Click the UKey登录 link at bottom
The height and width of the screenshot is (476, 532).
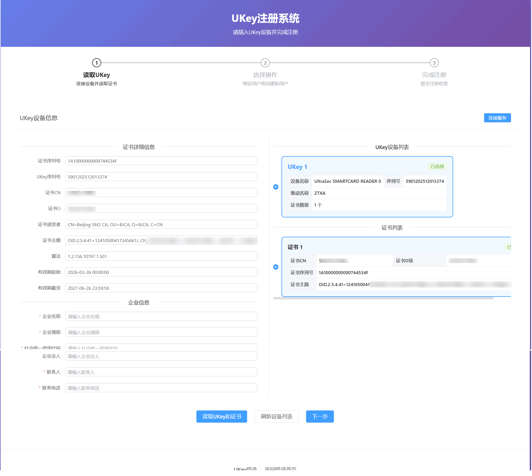(x=245, y=468)
